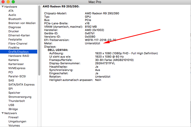Click the VRAM value 8192 MB
This screenshot has width=191, height=127.
(x=91, y=27)
